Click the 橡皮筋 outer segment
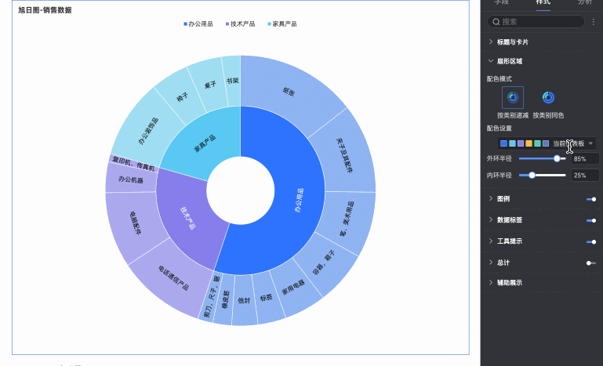 coord(224,299)
